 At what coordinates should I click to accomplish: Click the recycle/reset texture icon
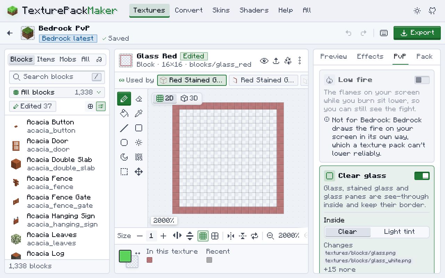point(288,61)
